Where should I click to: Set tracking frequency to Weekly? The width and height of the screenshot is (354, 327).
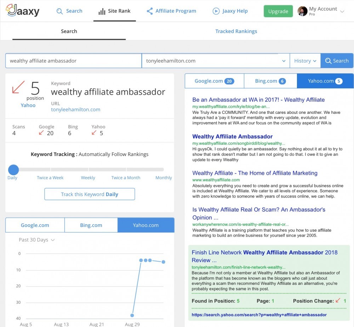(x=88, y=178)
